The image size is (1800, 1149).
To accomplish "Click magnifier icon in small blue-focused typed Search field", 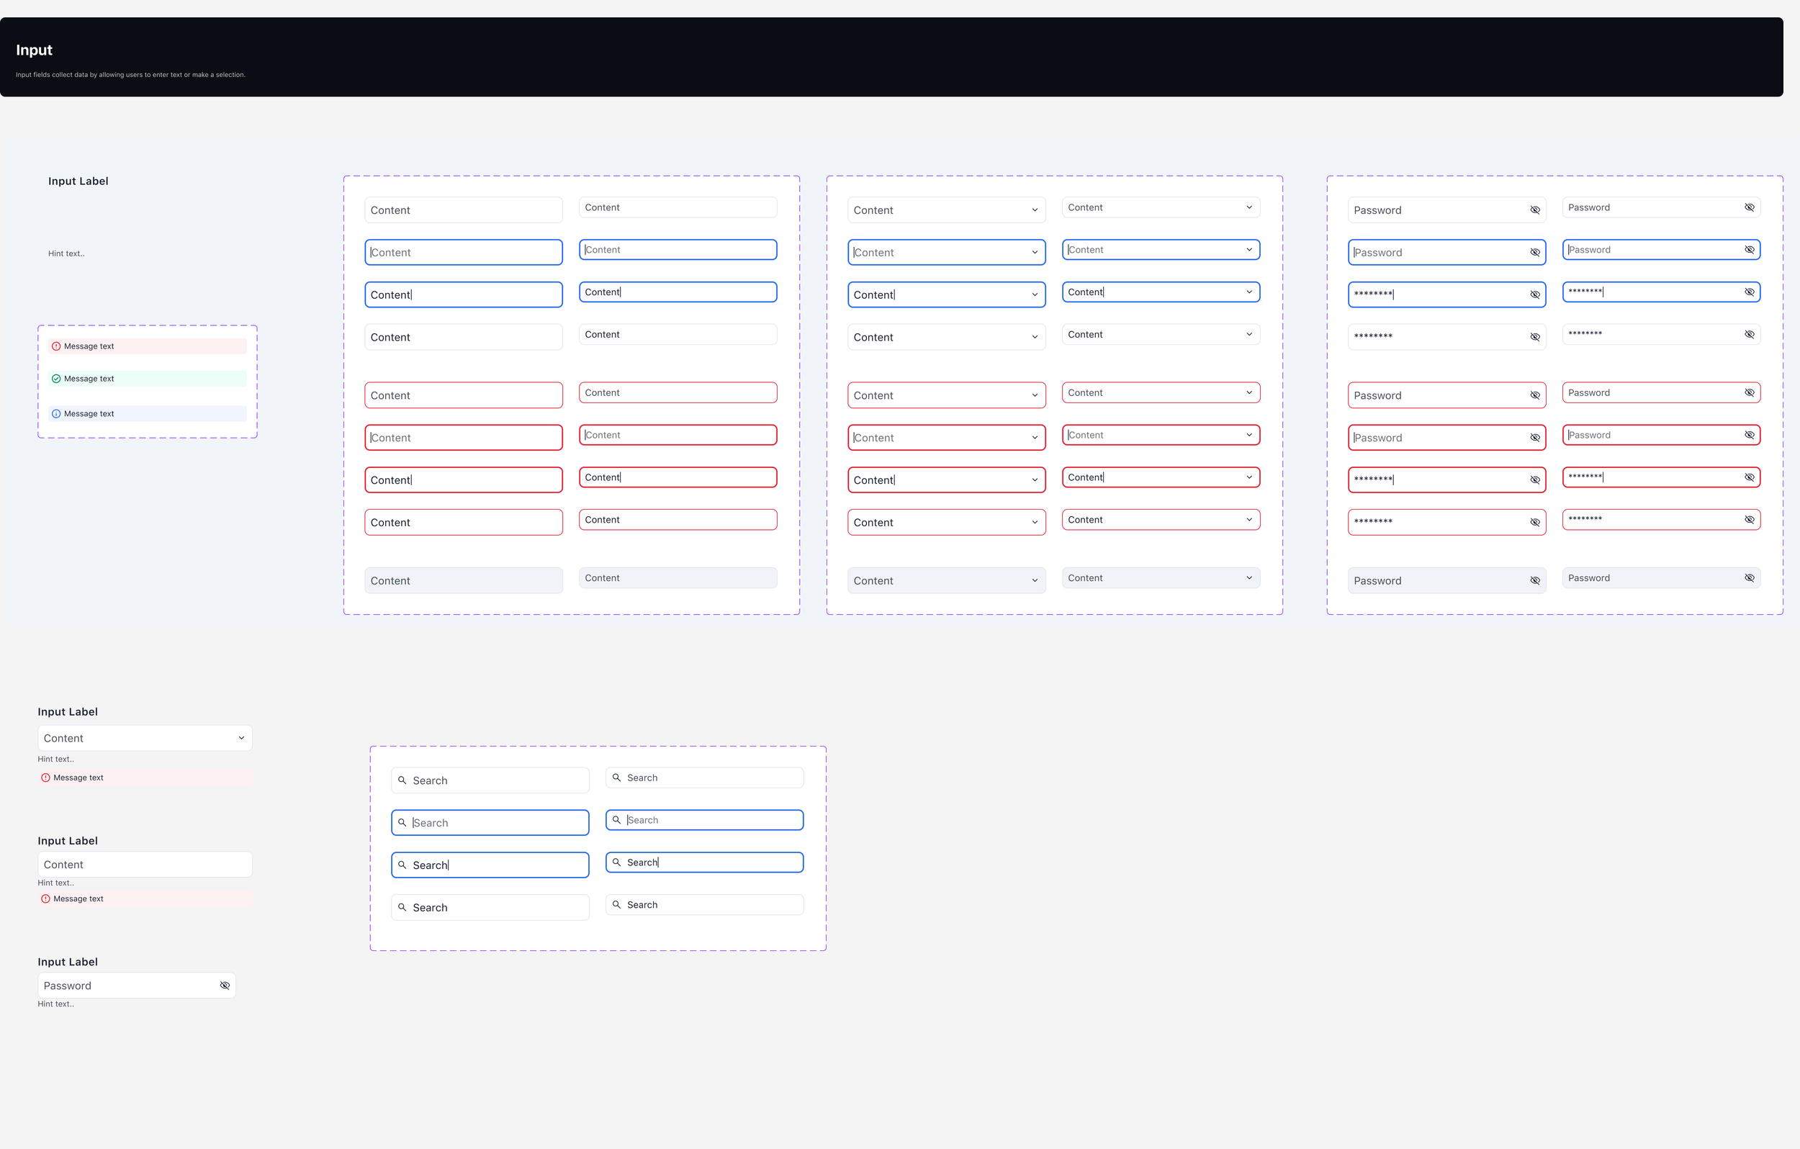I will click(x=617, y=862).
